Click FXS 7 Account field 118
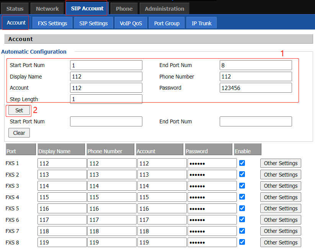Image resolution: width=315 pixels, height=249 pixels. 162,231
